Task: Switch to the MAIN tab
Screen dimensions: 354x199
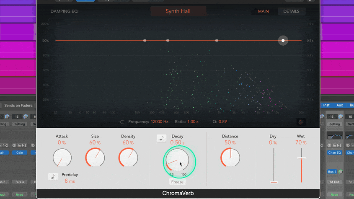Action: pyautogui.click(x=264, y=11)
